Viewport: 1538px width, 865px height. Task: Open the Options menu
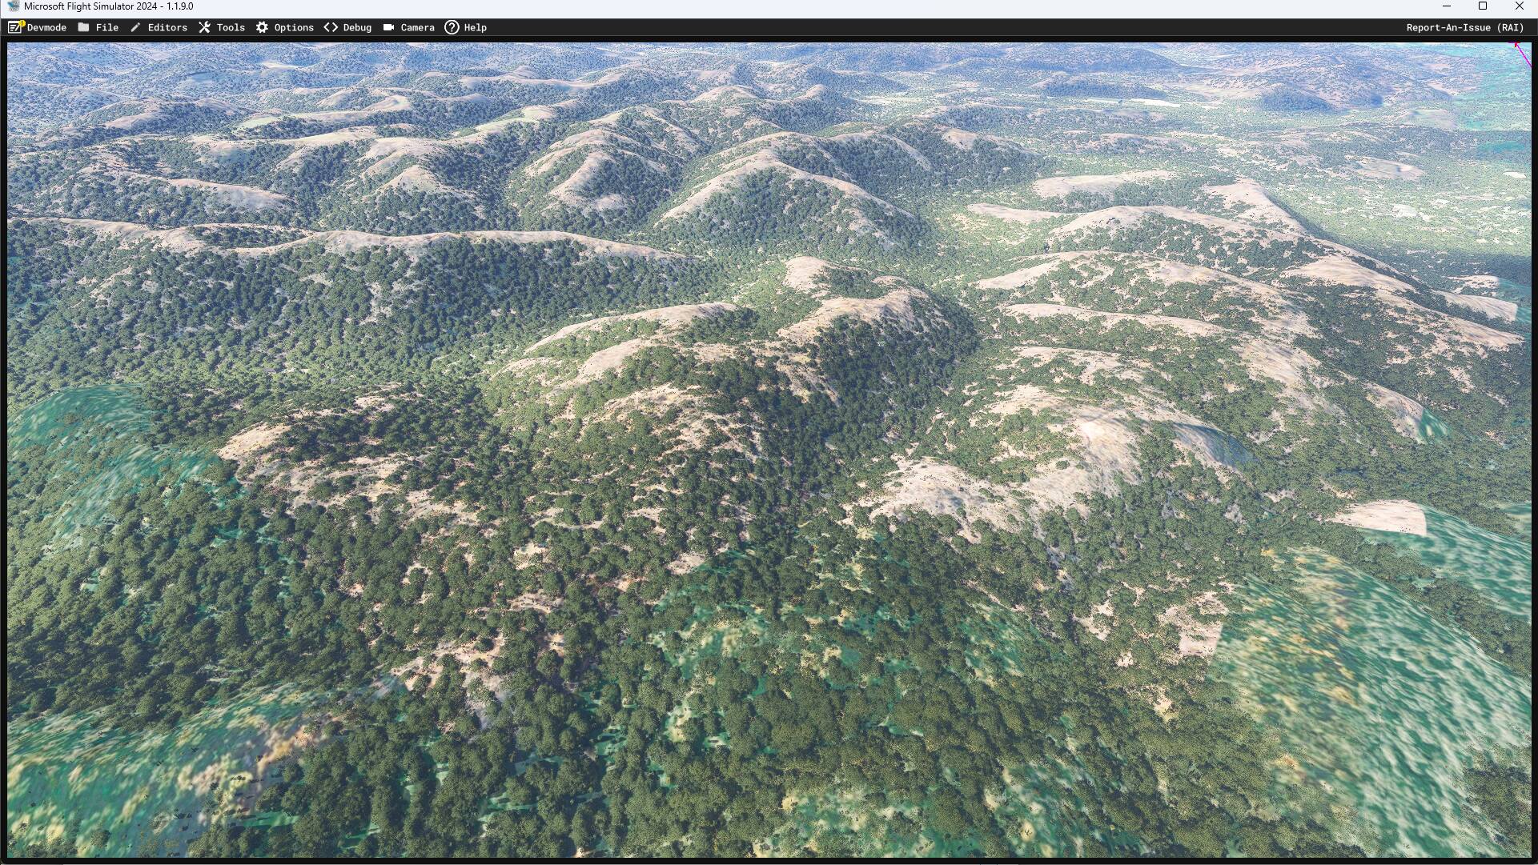pos(294,27)
